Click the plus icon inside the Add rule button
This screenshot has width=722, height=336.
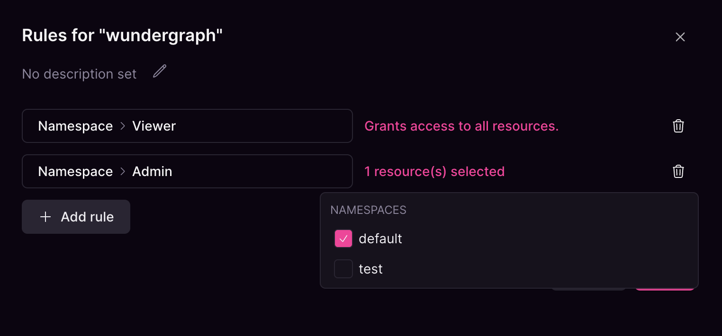pyautogui.click(x=45, y=217)
